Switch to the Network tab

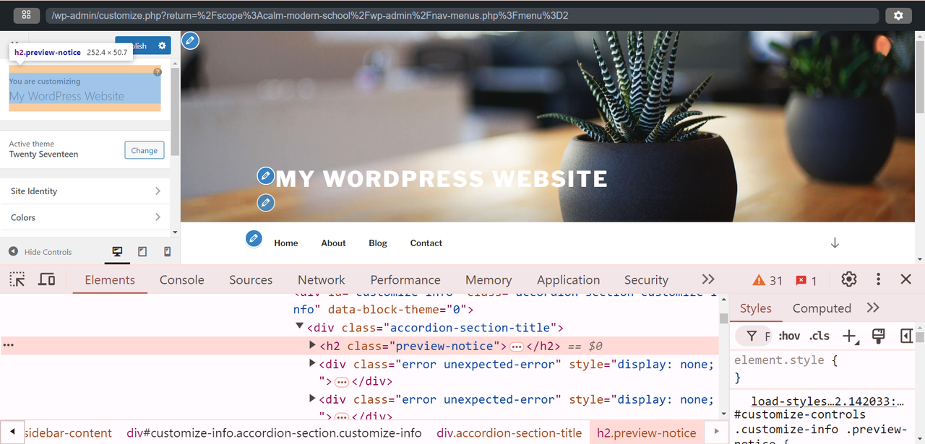click(322, 280)
